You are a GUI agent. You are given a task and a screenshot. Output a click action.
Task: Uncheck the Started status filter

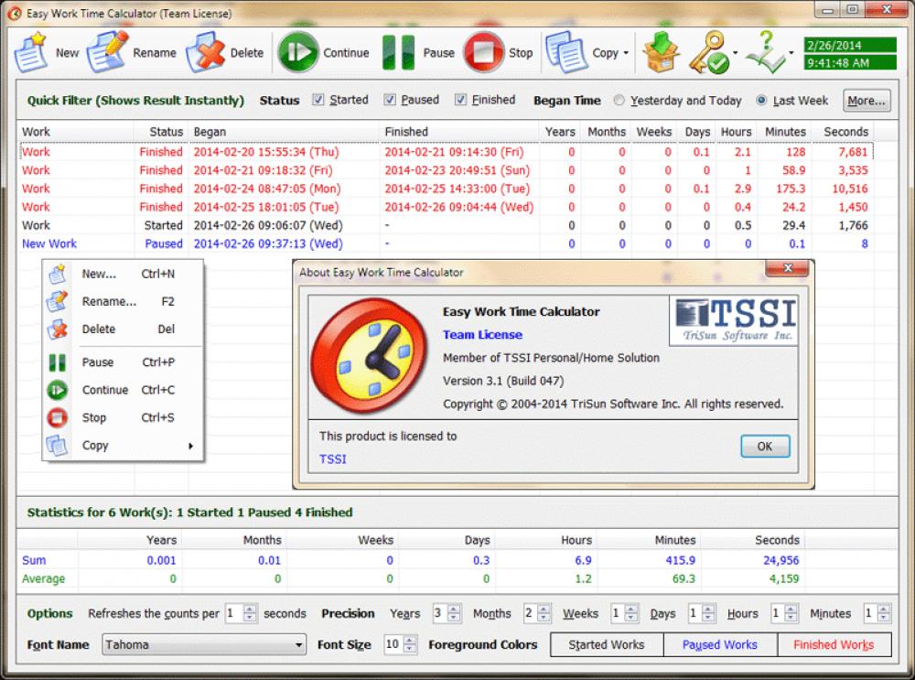click(x=317, y=100)
